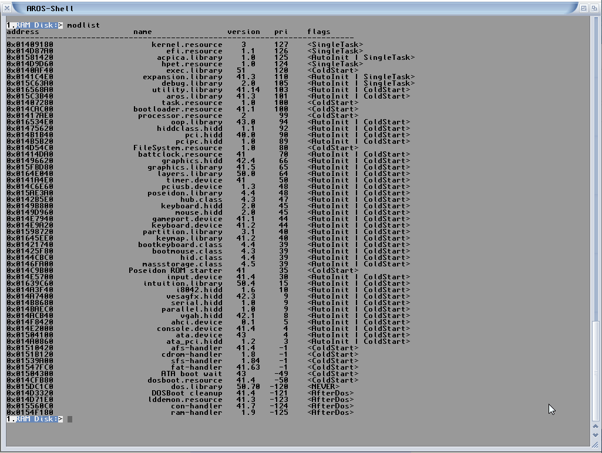The image size is (602, 453).
Task: Select the console.device entry
Action: tap(190, 329)
